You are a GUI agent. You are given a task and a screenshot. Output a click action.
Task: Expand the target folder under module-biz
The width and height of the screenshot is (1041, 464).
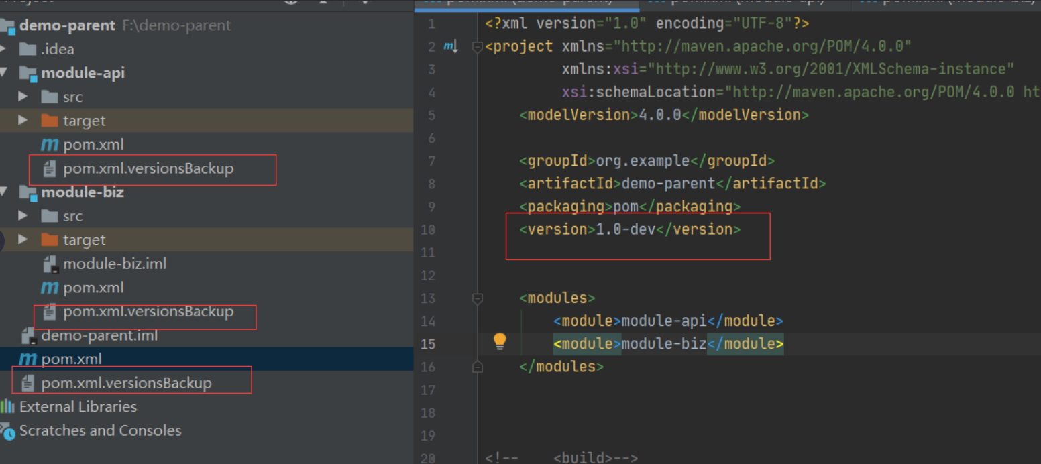pyautogui.click(x=23, y=240)
